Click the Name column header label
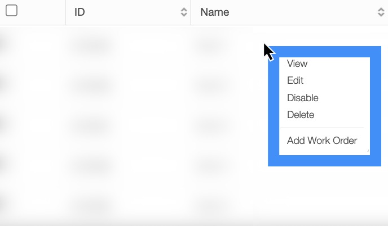Image resolution: width=388 pixels, height=226 pixels. [215, 12]
